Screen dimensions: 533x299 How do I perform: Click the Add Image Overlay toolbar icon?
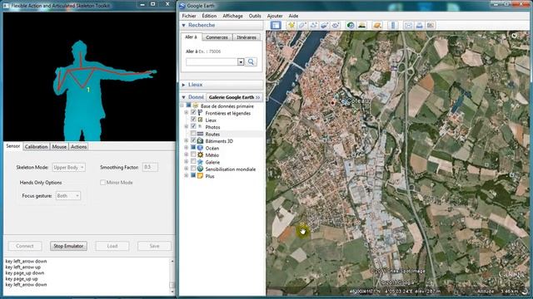click(324, 26)
